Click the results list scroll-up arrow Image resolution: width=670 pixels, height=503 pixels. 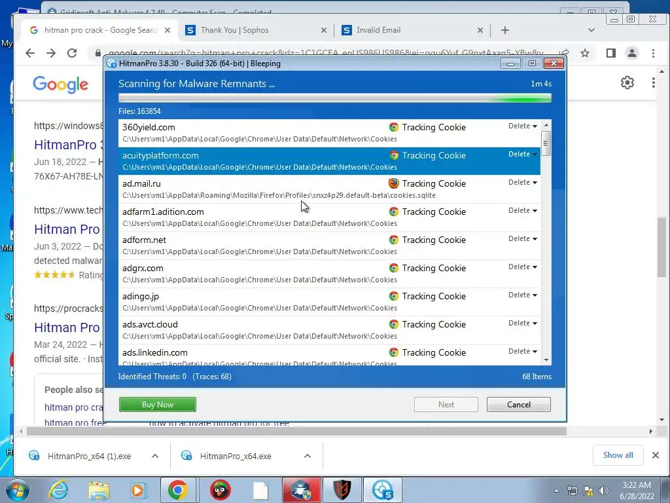546,125
